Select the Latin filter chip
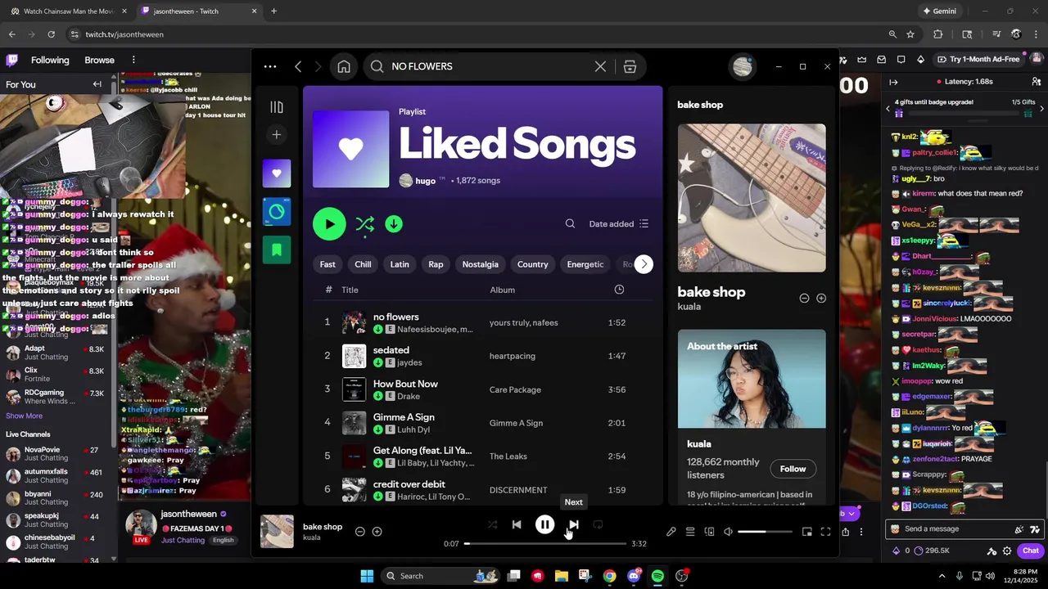The width and height of the screenshot is (1048, 589). 400,264
